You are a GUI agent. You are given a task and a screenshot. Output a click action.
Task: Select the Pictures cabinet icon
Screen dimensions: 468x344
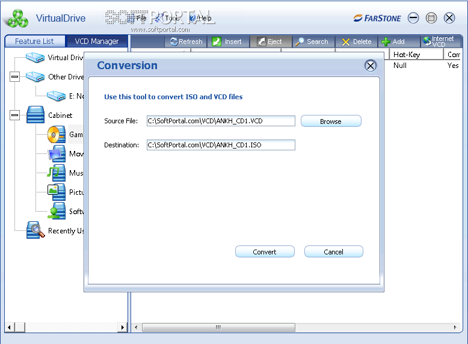tap(57, 192)
